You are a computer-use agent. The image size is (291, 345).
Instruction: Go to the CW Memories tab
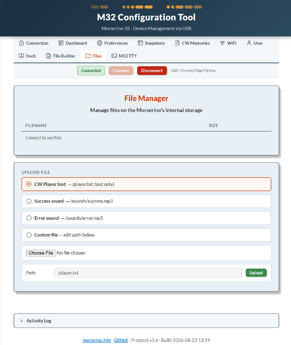[x=192, y=43]
